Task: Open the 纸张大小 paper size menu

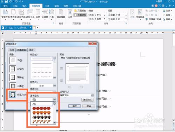Action: 30,14
